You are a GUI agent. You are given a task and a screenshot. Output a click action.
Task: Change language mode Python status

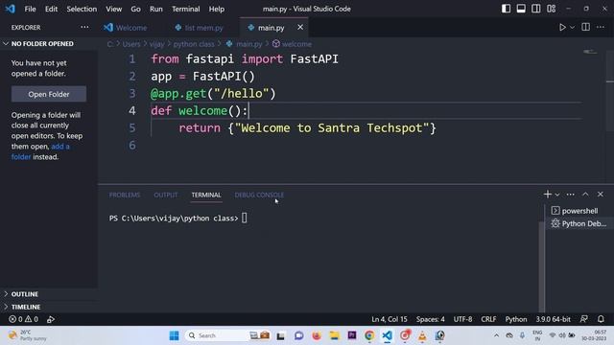tap(516, 319)
